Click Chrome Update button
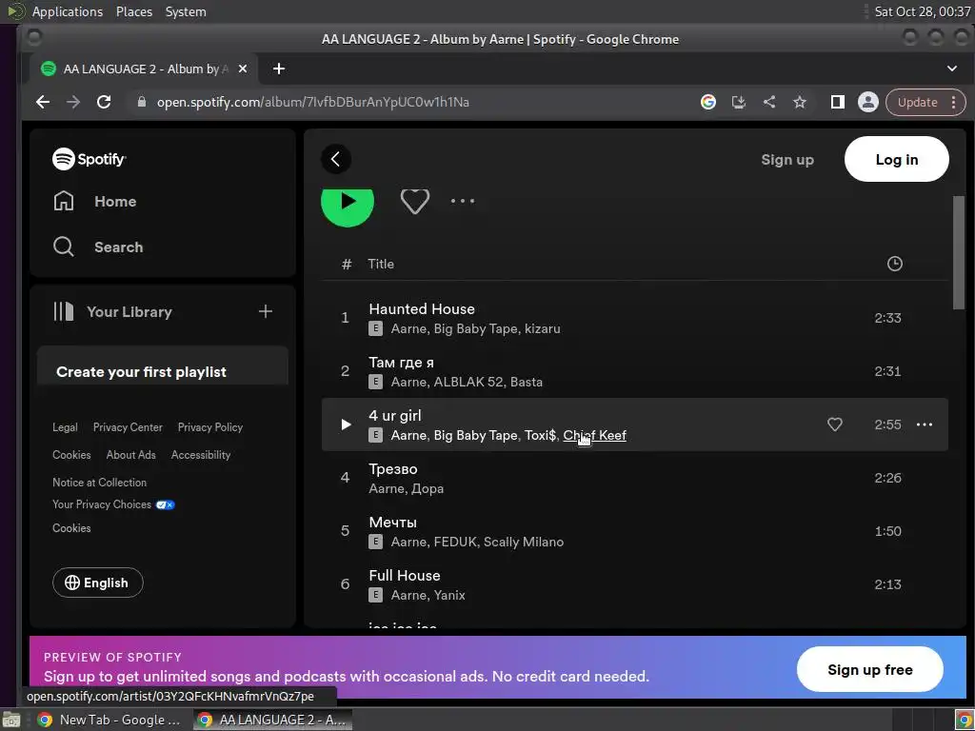This screenshot has width=975, height=731. point(917,103)
